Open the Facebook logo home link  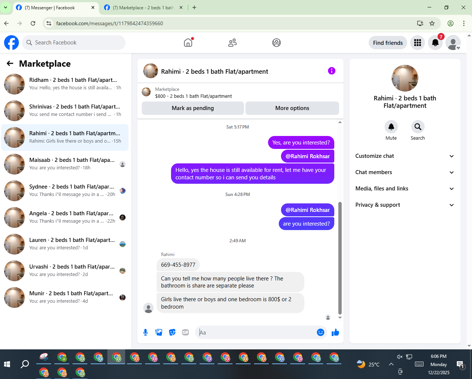tap(11, 43)
